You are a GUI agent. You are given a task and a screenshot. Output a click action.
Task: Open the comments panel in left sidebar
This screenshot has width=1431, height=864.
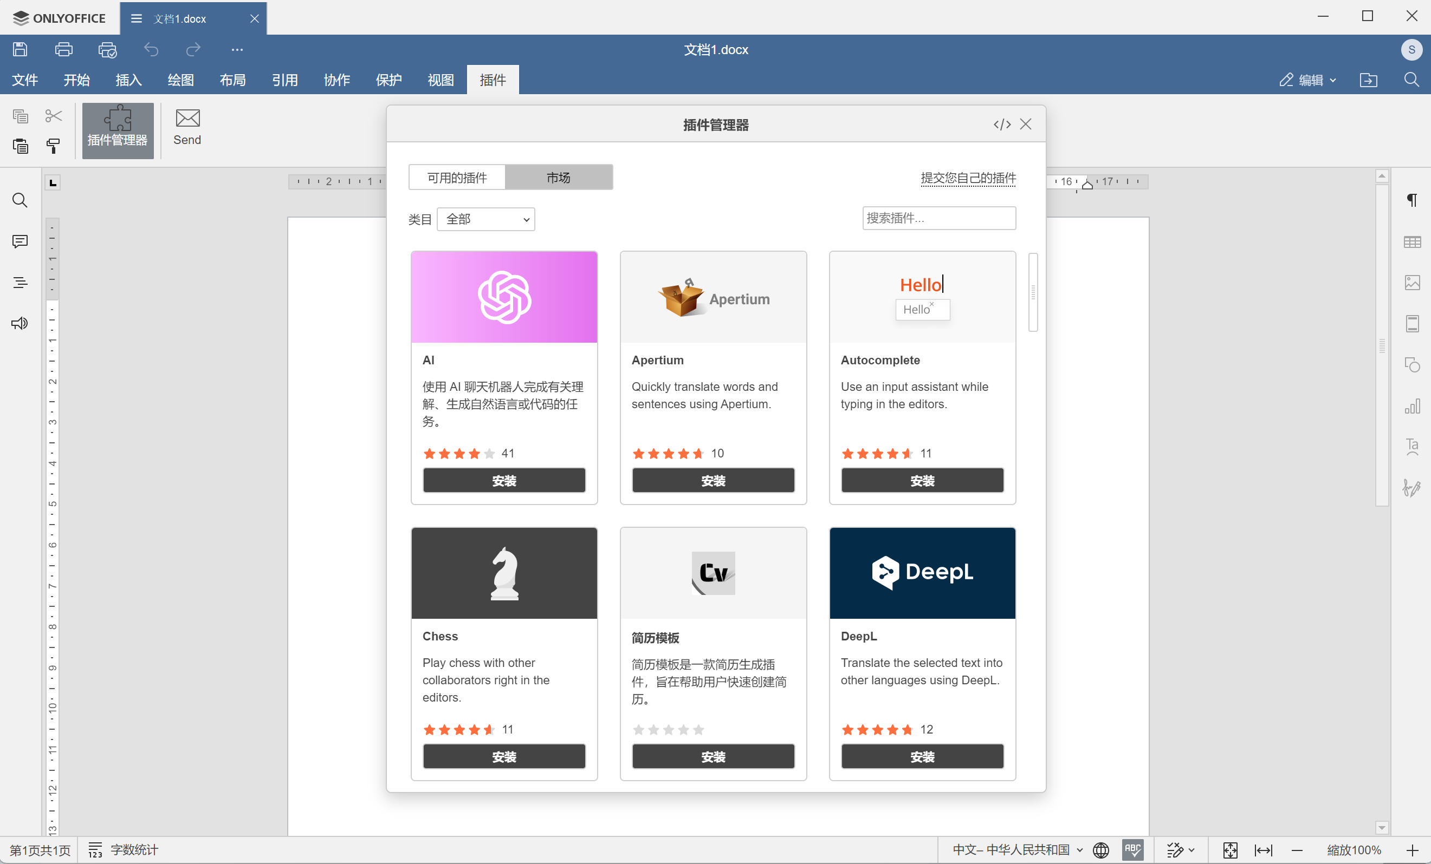[20, 241]
